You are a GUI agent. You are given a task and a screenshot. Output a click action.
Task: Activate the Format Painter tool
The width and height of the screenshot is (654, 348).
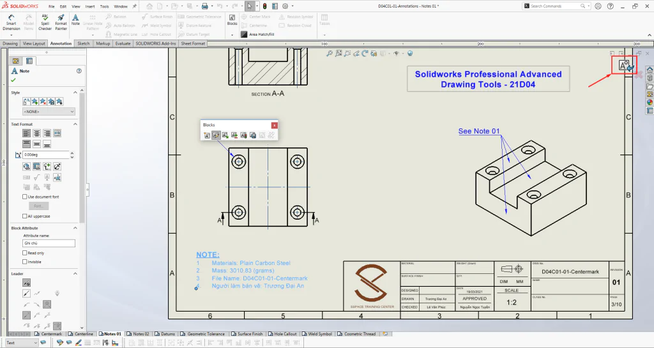click(x=61, y=22)
